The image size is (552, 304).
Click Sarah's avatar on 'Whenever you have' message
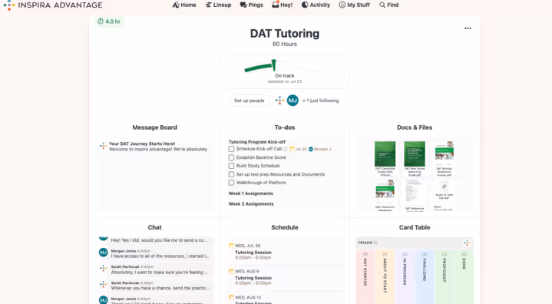point(103,284)
